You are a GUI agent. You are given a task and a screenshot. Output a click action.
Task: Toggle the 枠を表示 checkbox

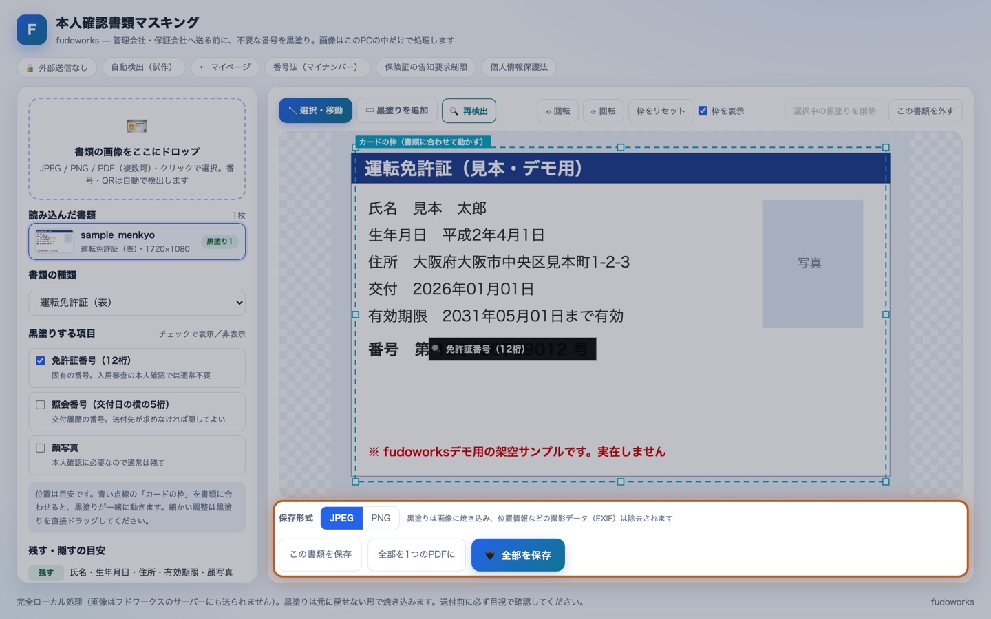(x=703, y=111)
